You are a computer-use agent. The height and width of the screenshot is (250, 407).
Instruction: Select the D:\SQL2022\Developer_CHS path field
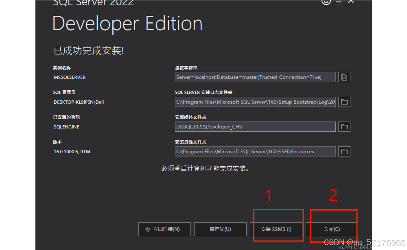pyautogui.click(x=255, y=127)
